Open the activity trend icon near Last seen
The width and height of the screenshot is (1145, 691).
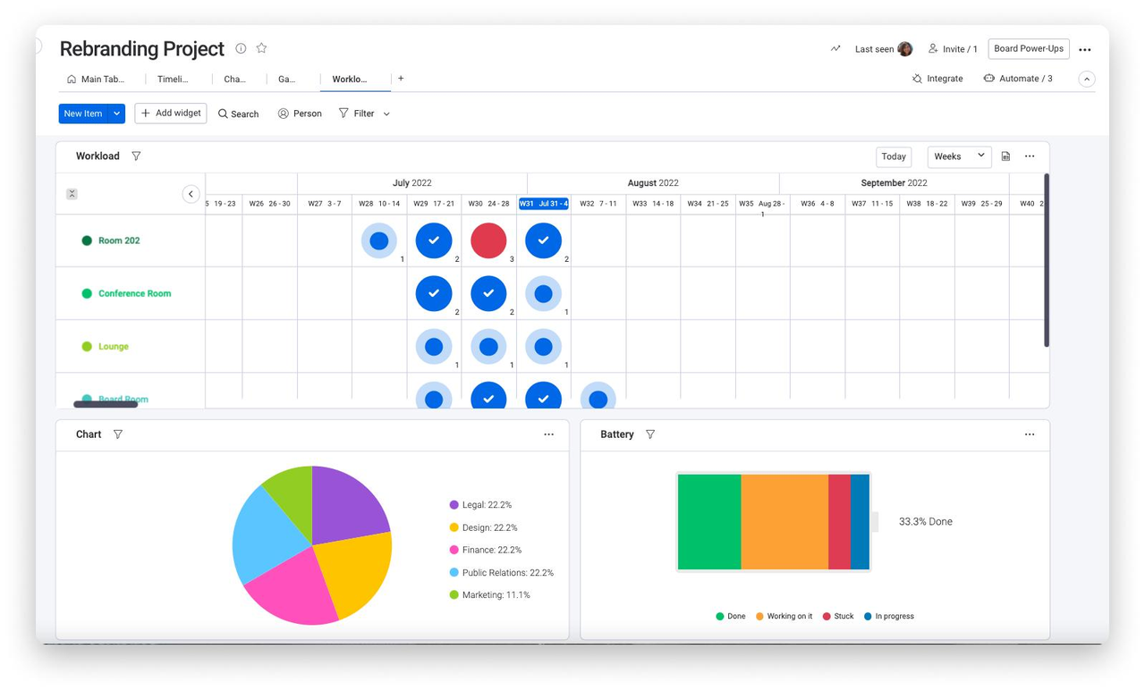(x=835, y=49)
